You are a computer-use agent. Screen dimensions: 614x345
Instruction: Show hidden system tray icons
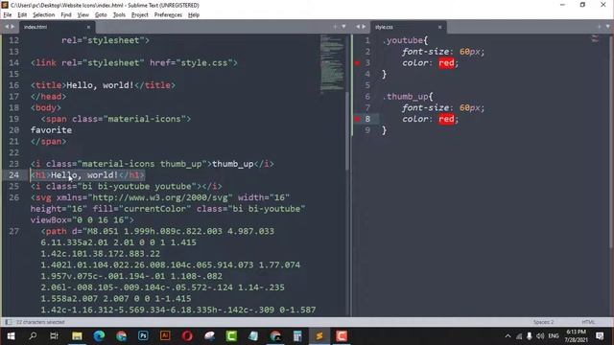click(508, 336)
